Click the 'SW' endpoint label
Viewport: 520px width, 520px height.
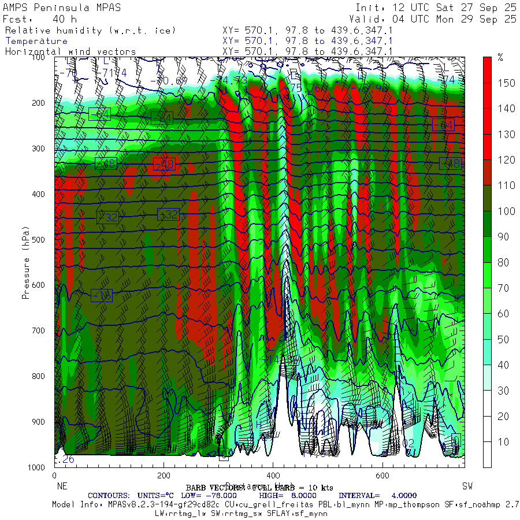pyautogui.click(x=467, y=486)
